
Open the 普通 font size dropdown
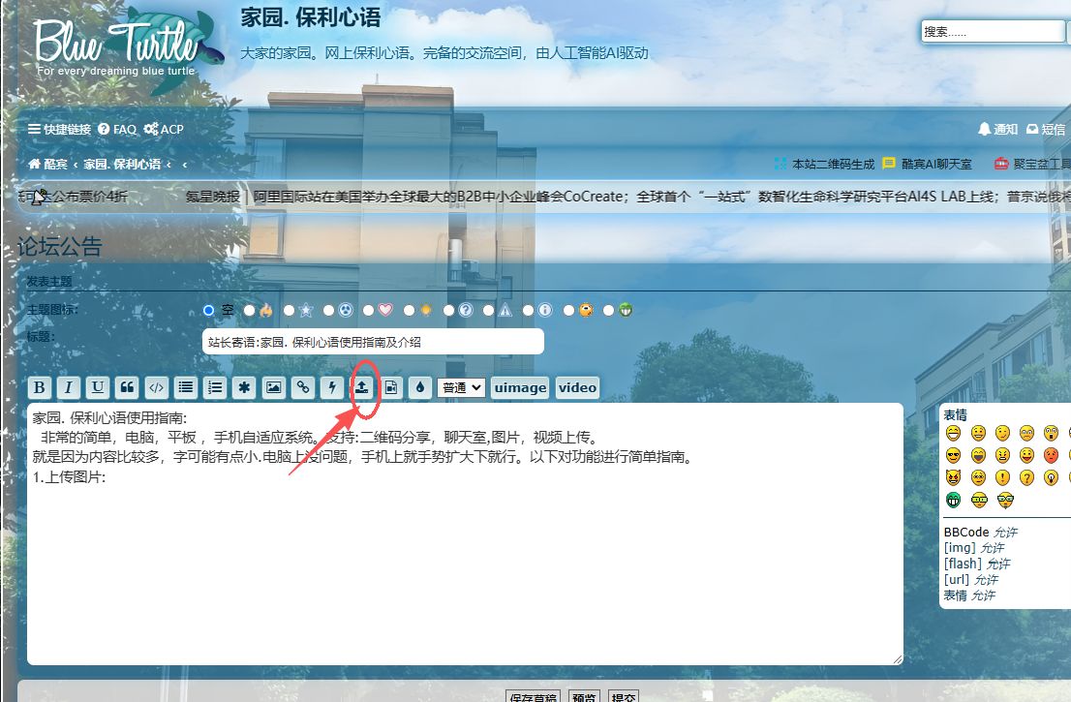(461, 387)
